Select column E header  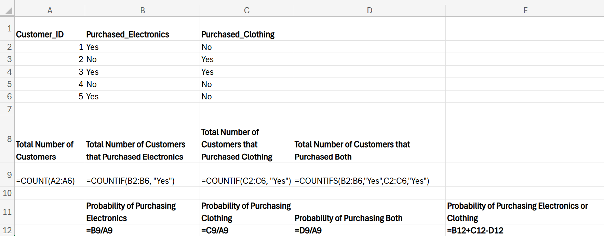click(x=525, y=10)
